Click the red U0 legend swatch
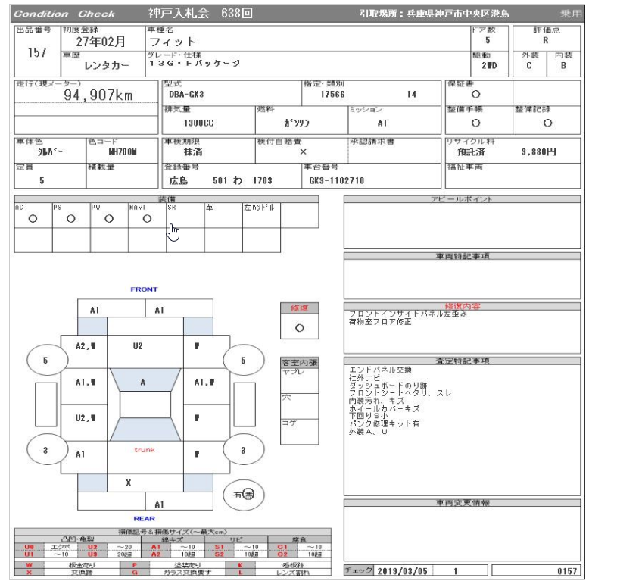 click(29, 546)
